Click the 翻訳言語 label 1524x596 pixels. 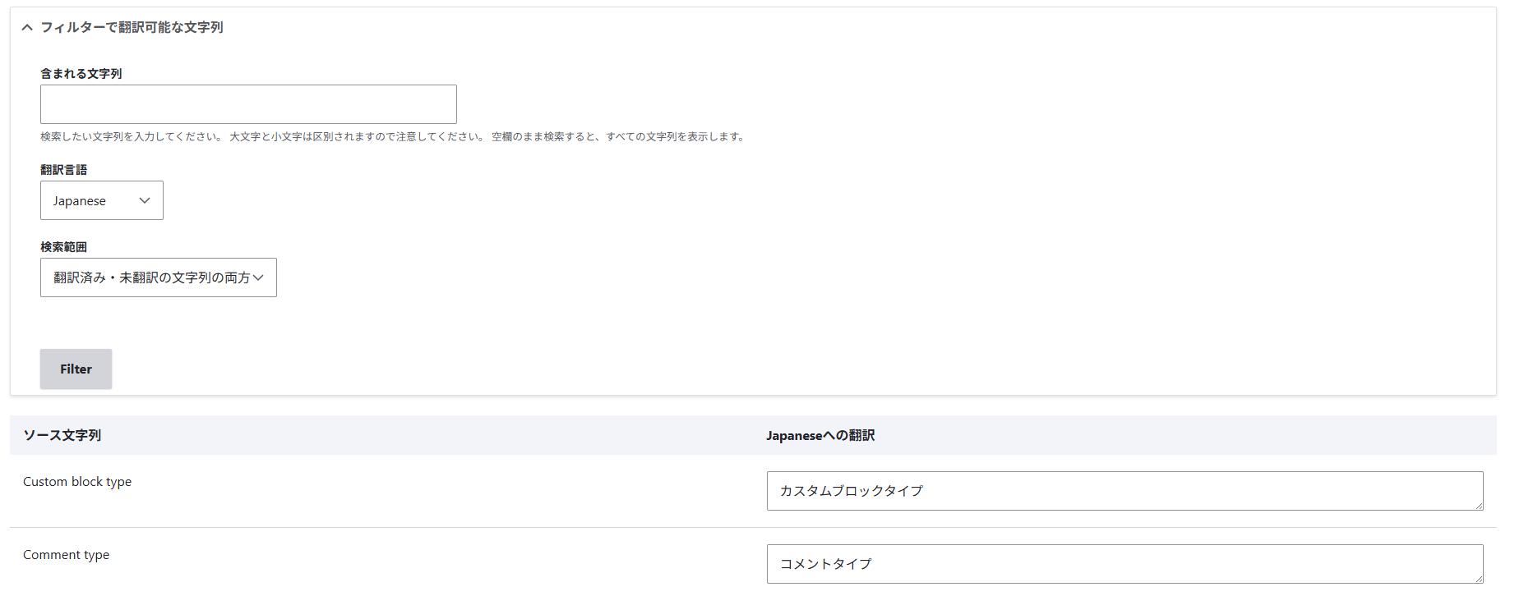(63, 169)
